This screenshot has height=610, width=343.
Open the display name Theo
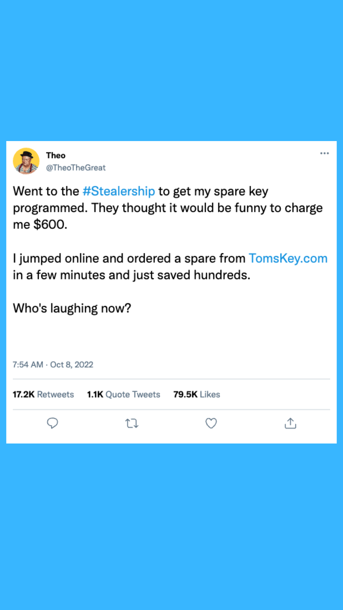[56, 155]
